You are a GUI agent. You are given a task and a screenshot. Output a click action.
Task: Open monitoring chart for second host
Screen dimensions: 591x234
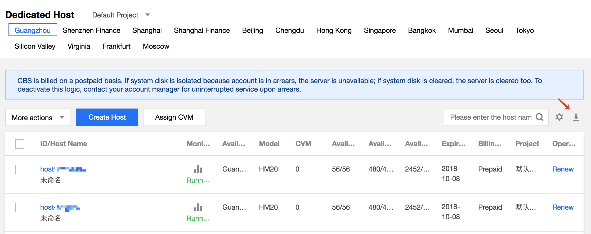pyautogui.click(x=198, y=207)
